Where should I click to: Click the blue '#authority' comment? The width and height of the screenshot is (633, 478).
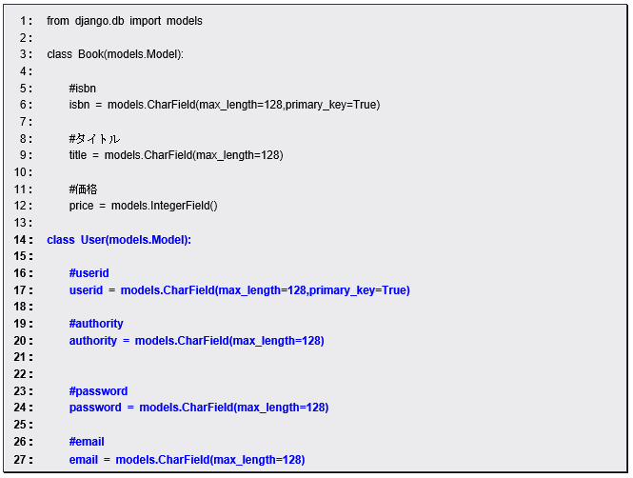tap(96, 324)
